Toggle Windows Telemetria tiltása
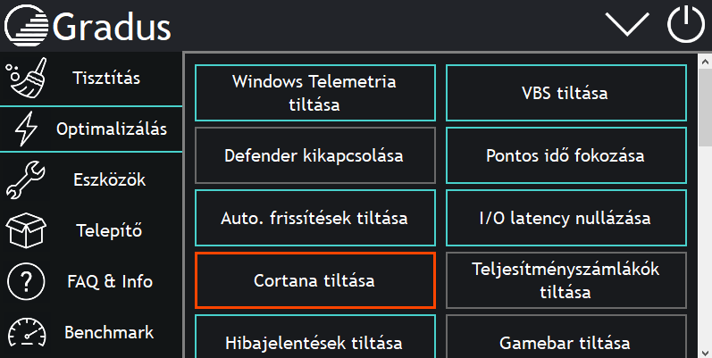This screenshot has width=712, height=358. pos(314,92)
